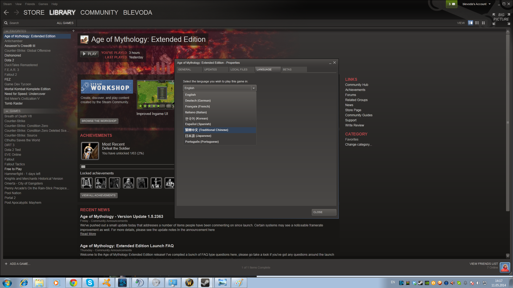
Task: Select Traditional Chinese language option
Action: click(207, 130)
